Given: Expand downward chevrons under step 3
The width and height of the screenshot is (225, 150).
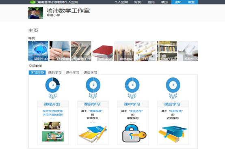Looking at the screenshot, I should [132, 96].
